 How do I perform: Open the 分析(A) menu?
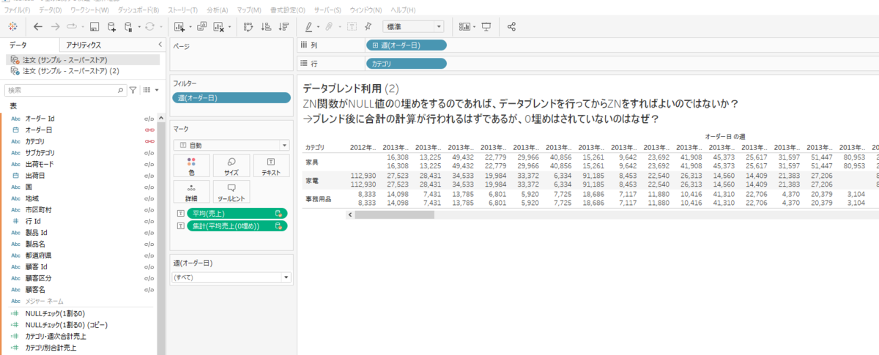point(217,10)
